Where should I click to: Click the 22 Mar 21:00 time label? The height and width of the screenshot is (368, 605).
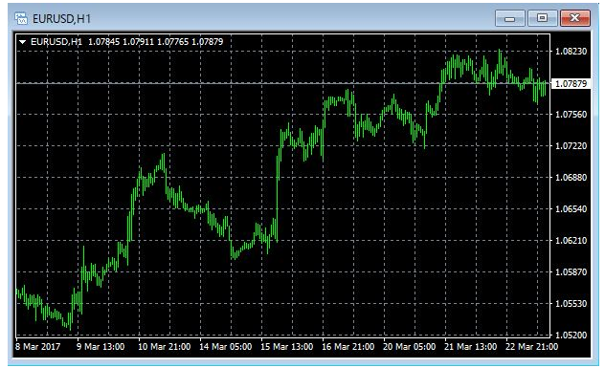click(x=531, y=347)
